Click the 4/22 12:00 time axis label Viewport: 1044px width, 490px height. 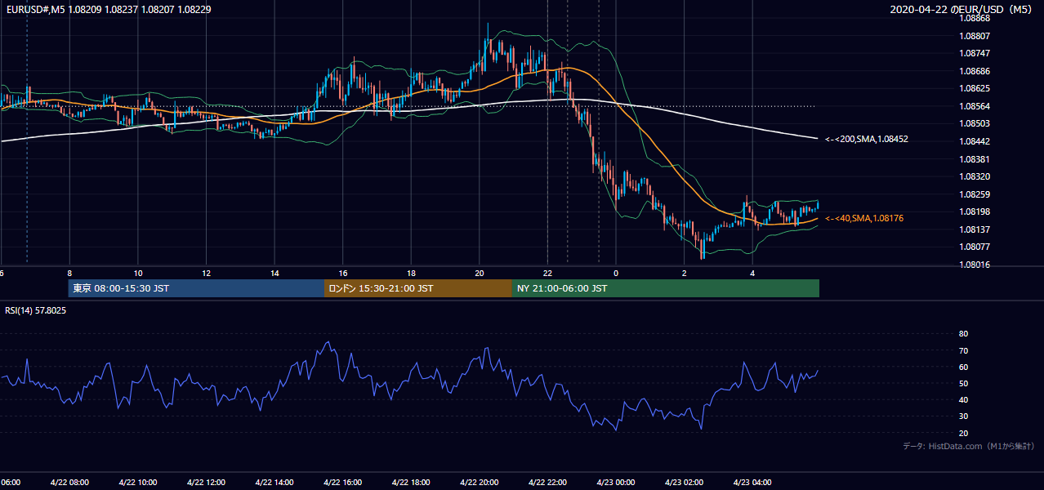[206, 483]
